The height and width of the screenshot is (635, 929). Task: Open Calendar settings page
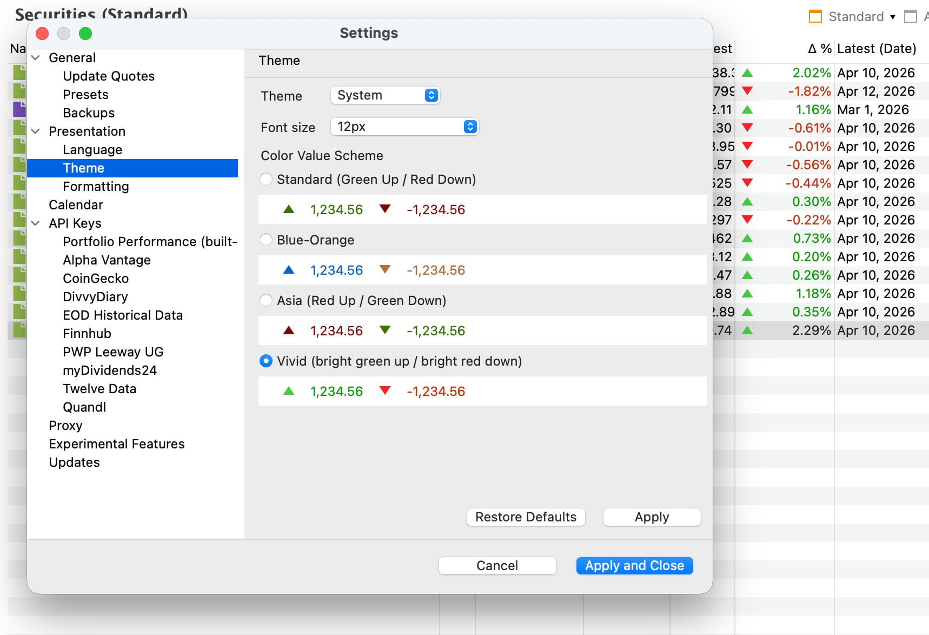tap(76, 205)
